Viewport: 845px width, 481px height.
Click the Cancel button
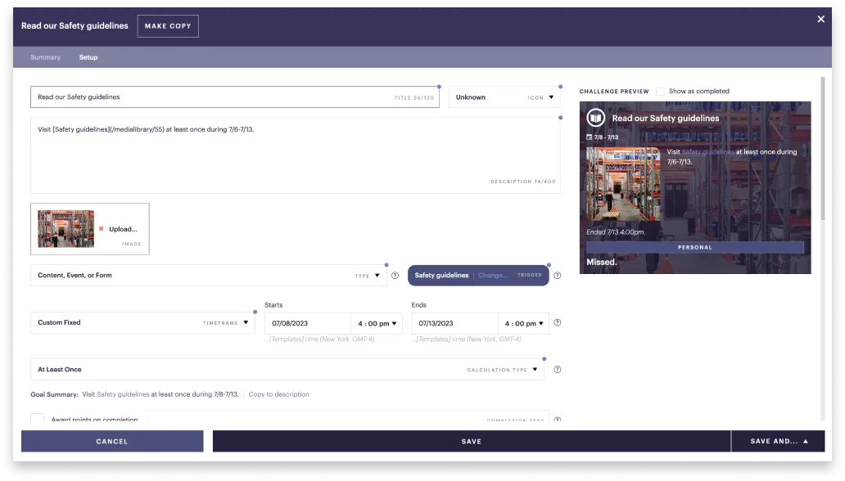[112, 441]
